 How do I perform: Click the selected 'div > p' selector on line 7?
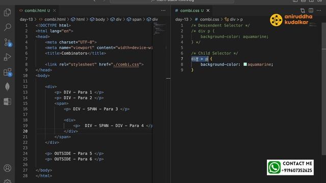tap(199, 59)
